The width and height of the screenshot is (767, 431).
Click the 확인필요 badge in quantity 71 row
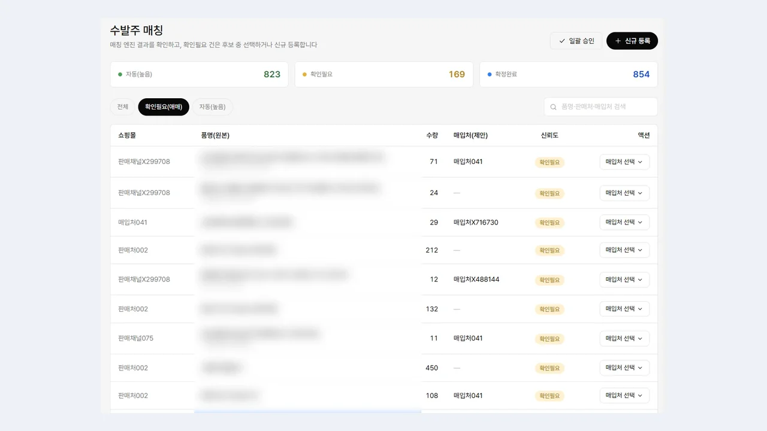tap(549, 162)
